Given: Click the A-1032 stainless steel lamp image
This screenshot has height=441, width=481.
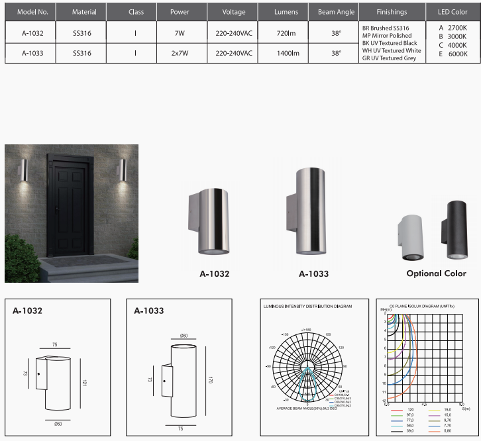Looking at the screenshot, I should pos(209,221).
